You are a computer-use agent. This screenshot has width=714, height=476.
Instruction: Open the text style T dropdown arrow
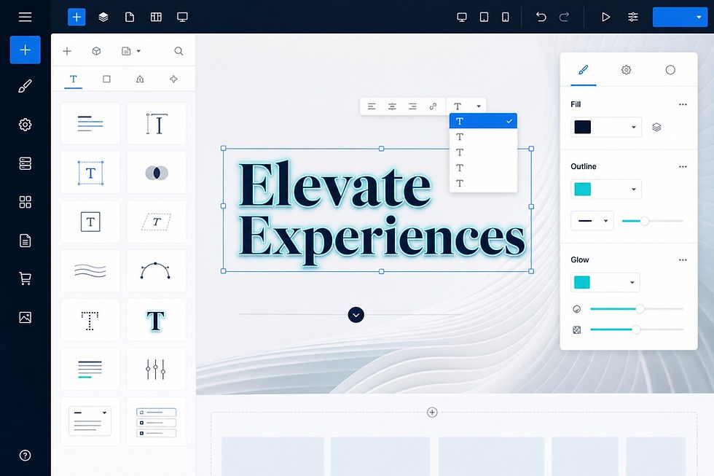pyautogui.click(x=479, y=106)
